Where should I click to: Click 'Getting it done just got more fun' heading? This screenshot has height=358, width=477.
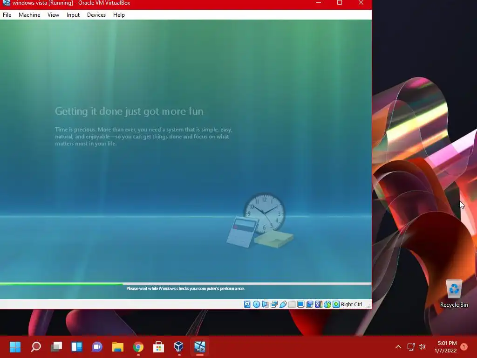pos(129,111)
